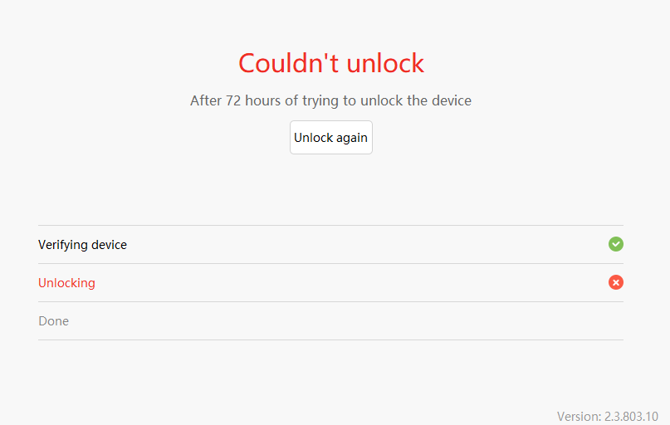Click the red error X icon
Image resolution: width=670 pixels, height=425 pixels.
coord(616,282)
